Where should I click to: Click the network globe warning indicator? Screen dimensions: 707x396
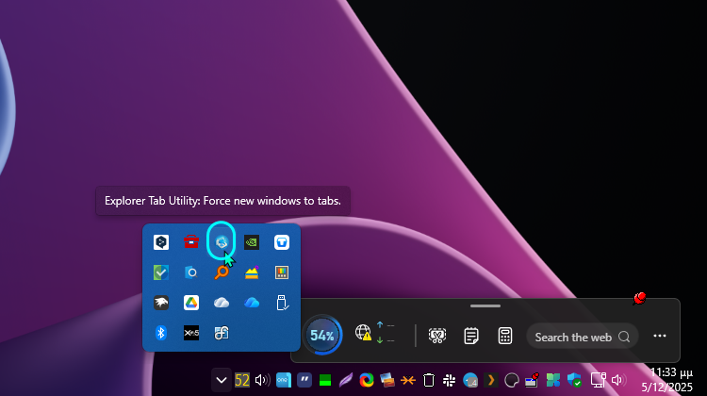(x=364, y=333)
